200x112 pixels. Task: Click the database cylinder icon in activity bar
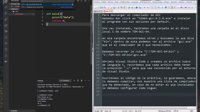pos(6,49)
